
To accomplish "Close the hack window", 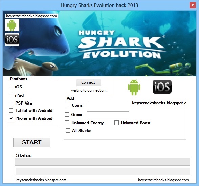I will [x=193, y=5].
